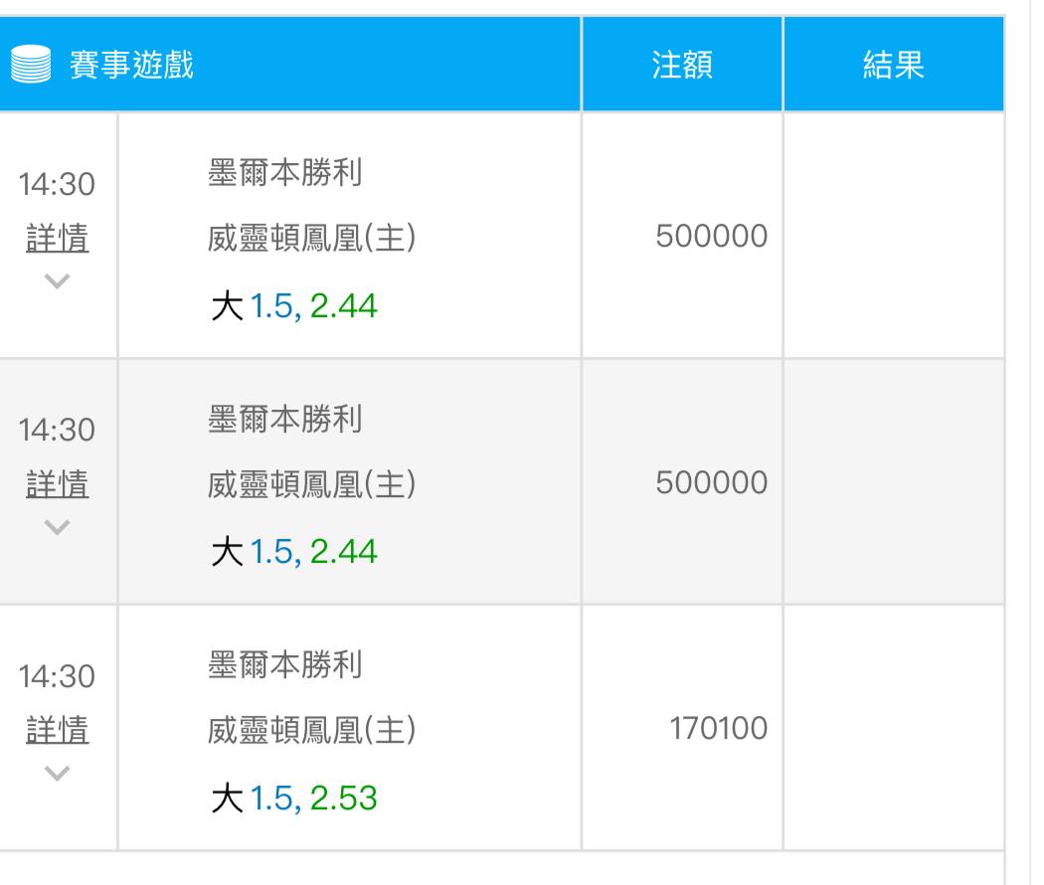1044x885 pixels.
Task: Select 威靈頓鳳凰(主) in first row
Action: click(311, 238)
